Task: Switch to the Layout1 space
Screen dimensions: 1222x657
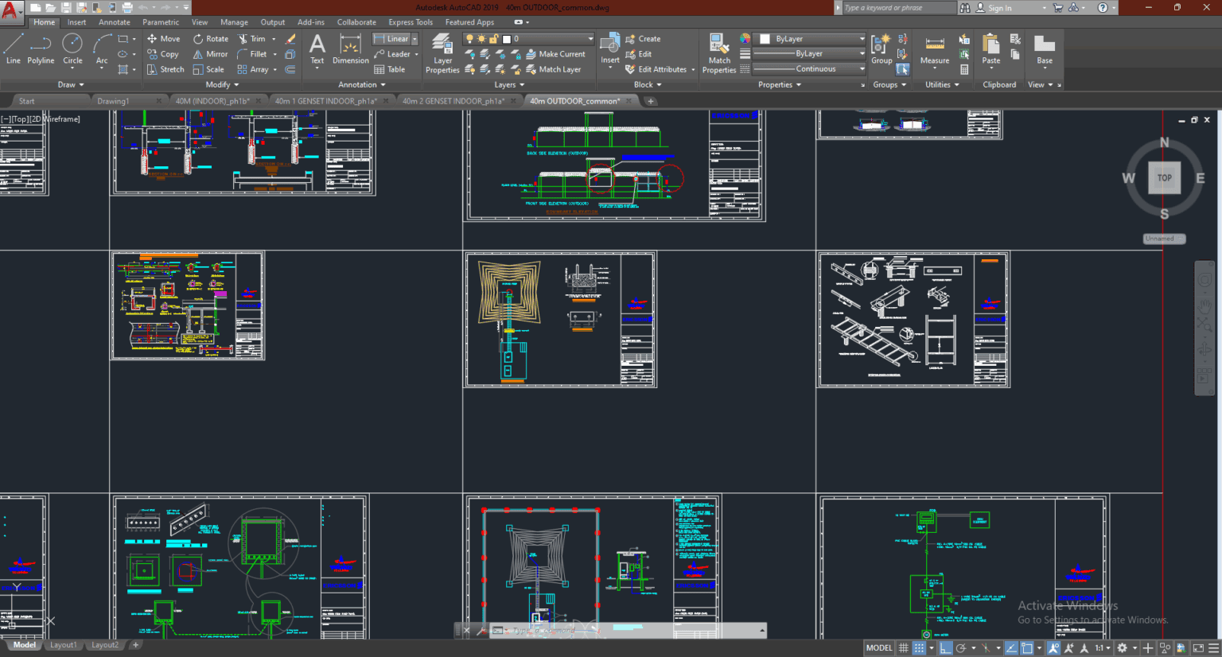Action: 64,644
